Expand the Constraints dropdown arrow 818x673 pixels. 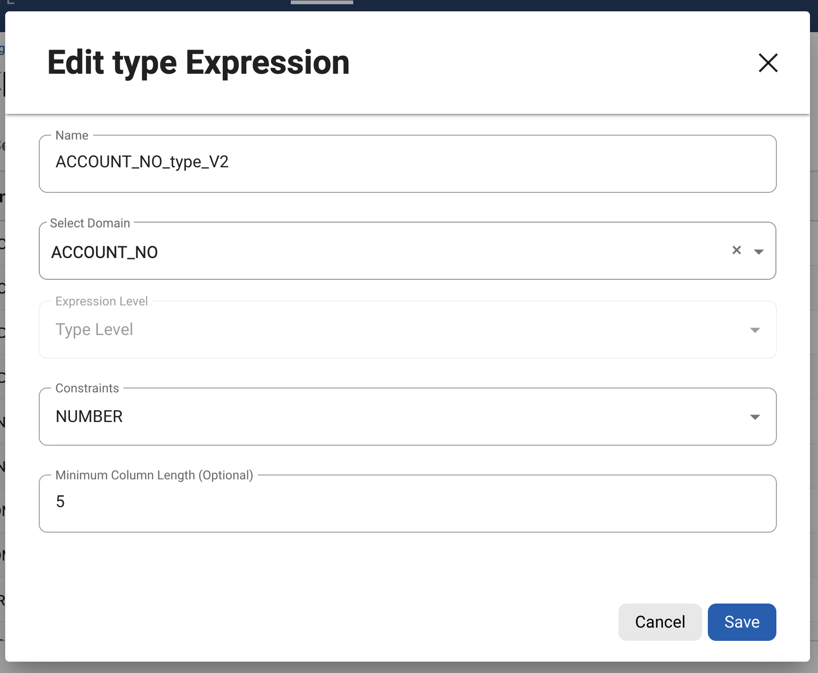coord(755,417)
